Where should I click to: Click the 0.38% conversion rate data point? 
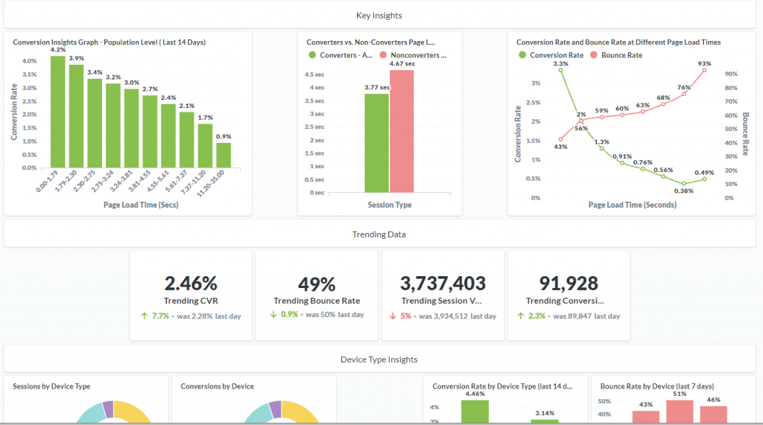[x=684, y=183]
